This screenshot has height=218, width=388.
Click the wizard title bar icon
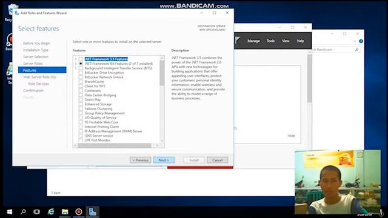pyautogui.click(x=17, y=13)
